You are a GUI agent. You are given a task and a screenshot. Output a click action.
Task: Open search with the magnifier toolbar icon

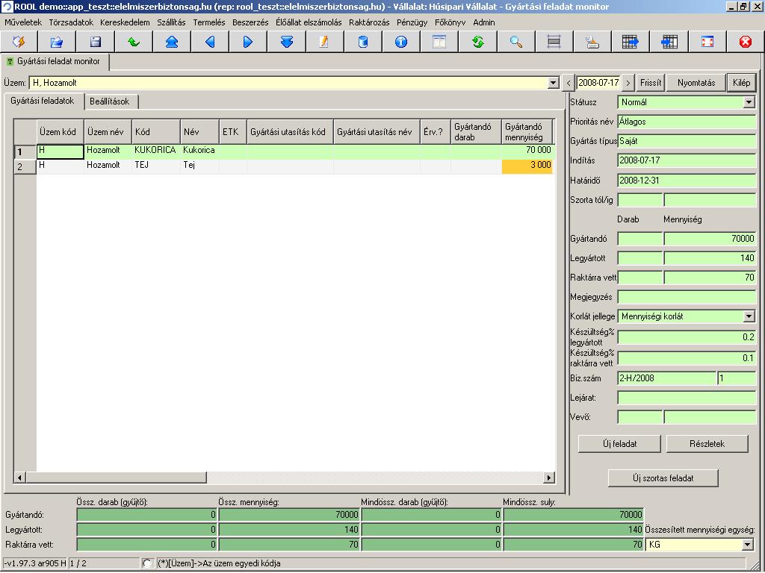pyautogui.click(x=515, y=42)
